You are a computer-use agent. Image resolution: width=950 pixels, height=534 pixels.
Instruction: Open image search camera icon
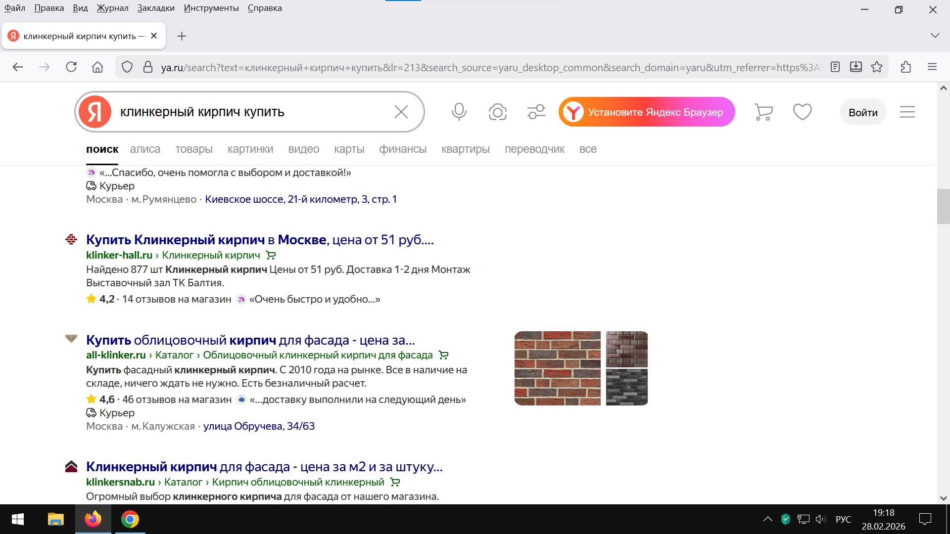[497, 112]
